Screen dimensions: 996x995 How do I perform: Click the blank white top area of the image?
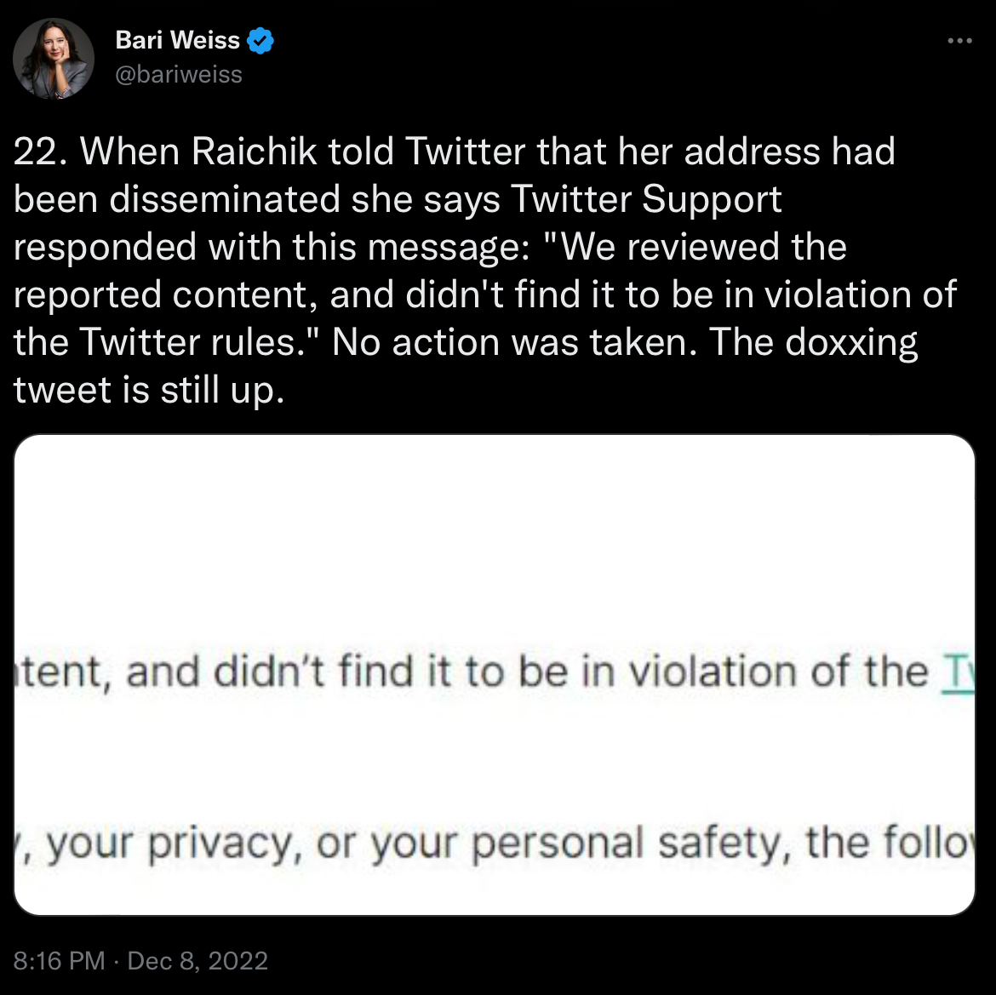[x=494, y=528]
